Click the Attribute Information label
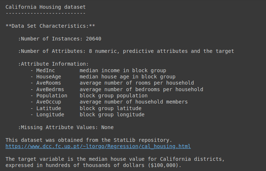Screen dimensions: 266x171 coord(53,64)
